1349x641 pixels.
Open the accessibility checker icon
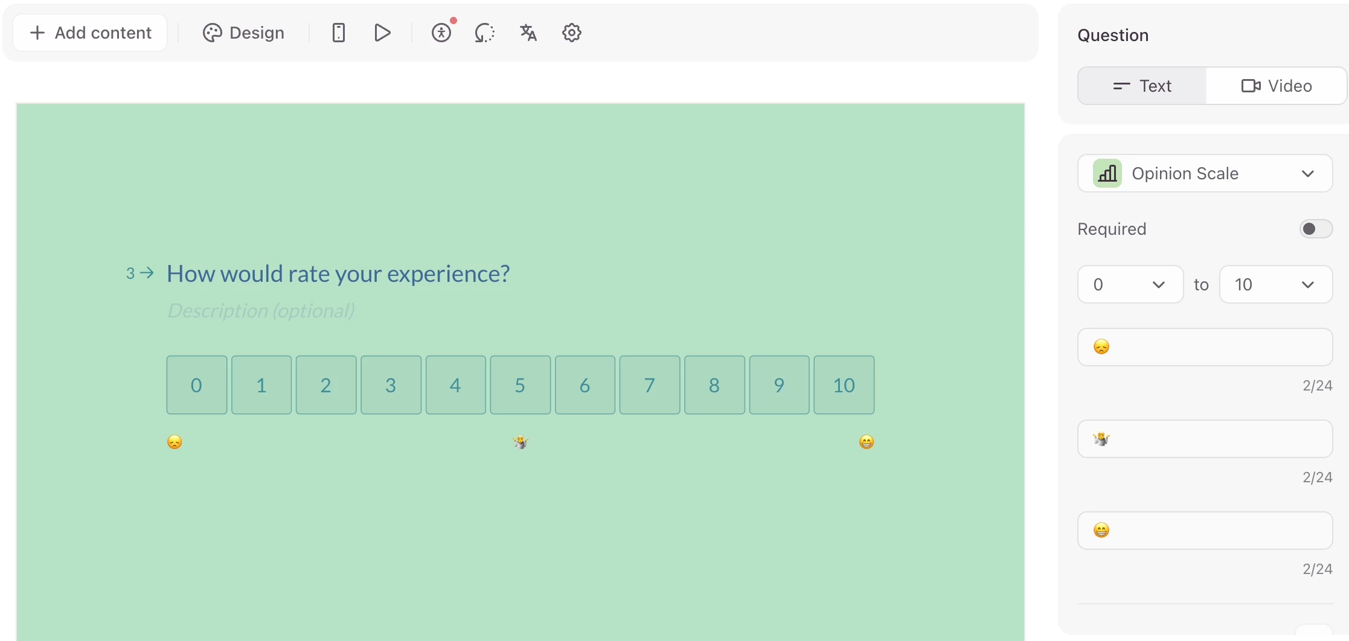(x=441, y=33)
